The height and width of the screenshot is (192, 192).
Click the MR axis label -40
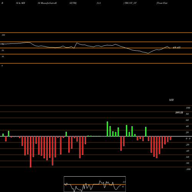[187, 151]
